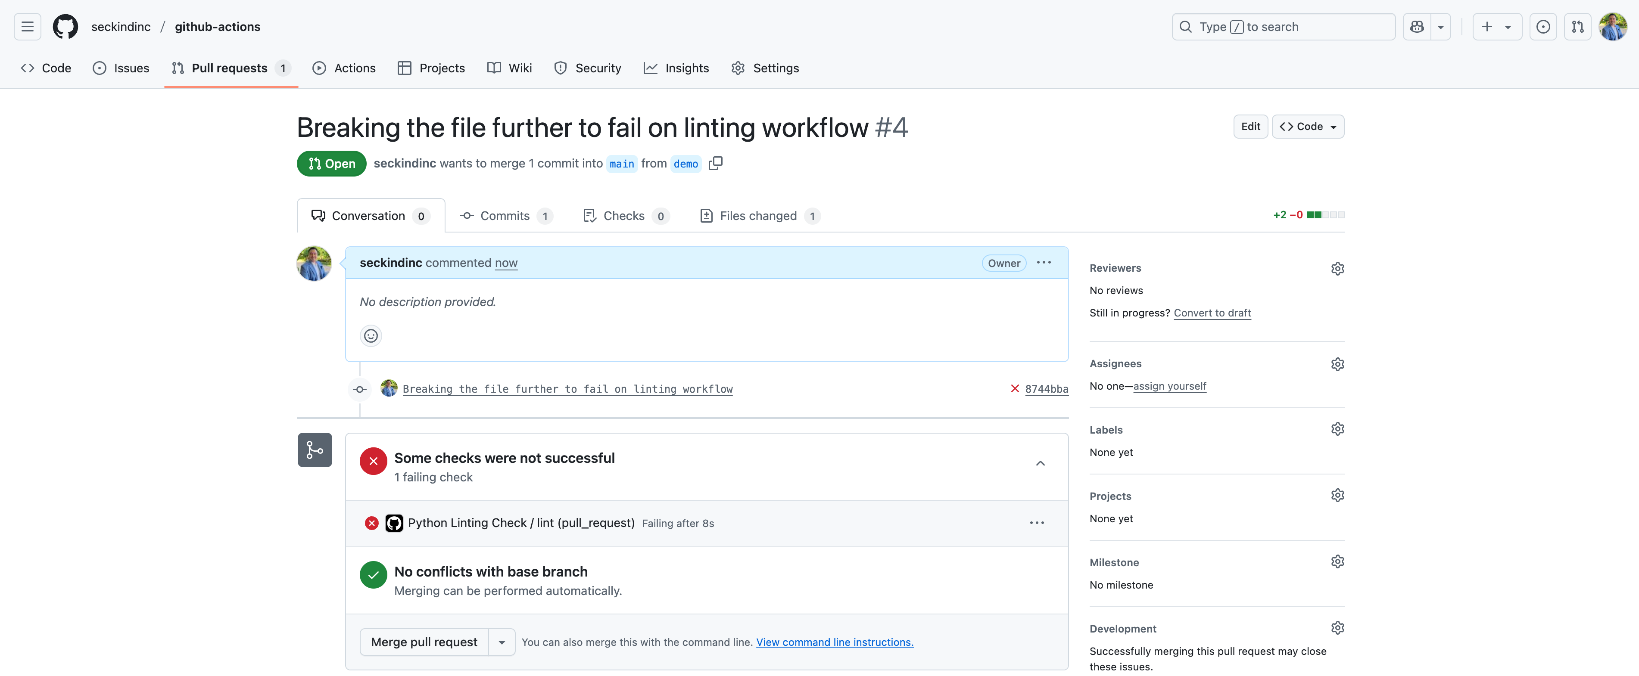Switch to the Files changed tab
This screenshot has width=1639, height=676.
[759, 216]
